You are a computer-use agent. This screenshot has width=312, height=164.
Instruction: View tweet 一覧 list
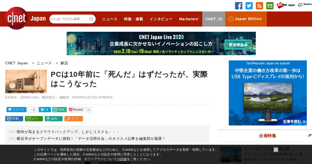pyautogui.click(x=32, y=110)
